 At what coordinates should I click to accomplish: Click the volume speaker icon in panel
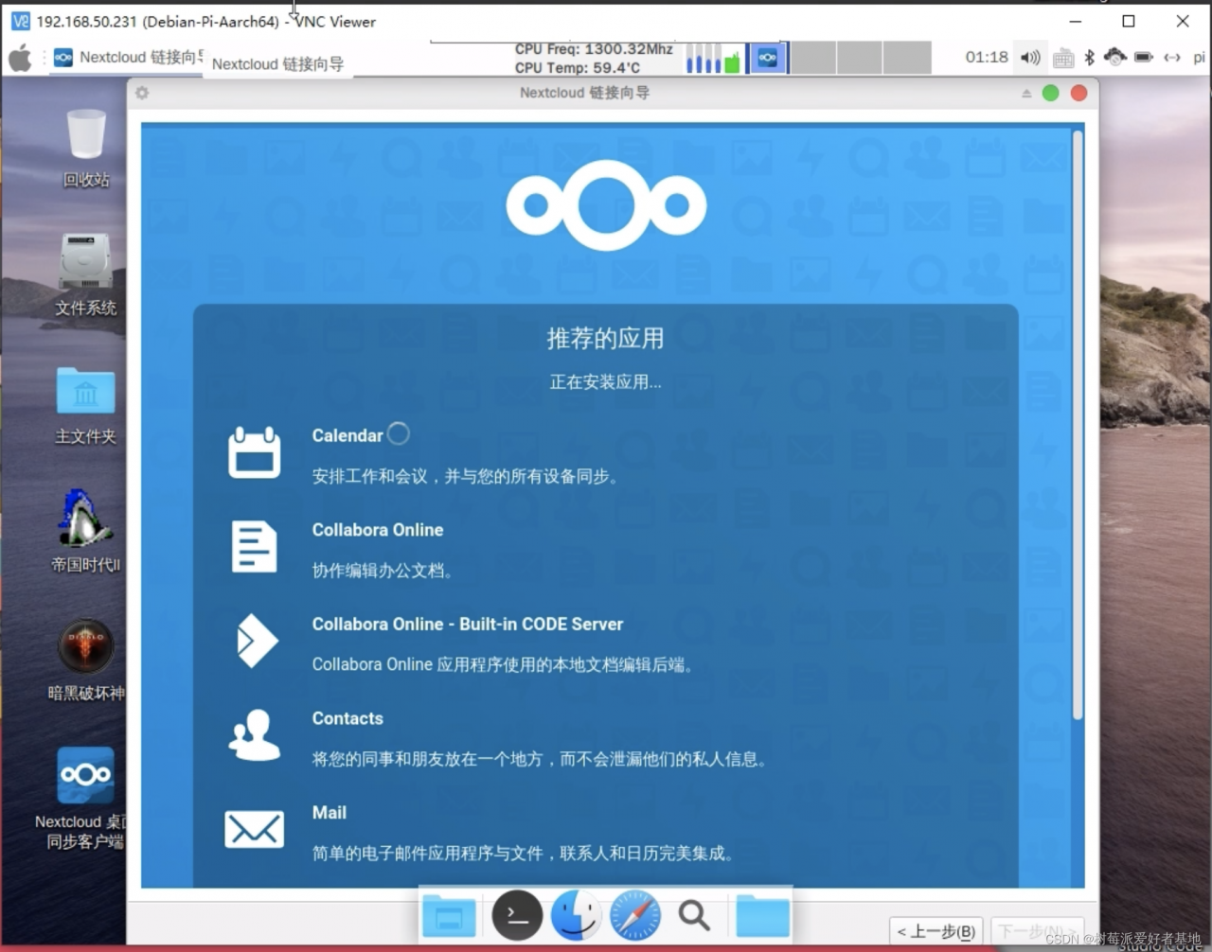(1031, 58)
